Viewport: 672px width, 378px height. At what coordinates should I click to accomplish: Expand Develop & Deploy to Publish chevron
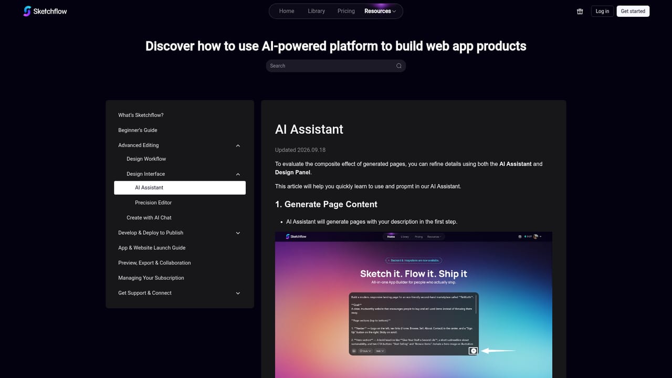click(238, 233)
